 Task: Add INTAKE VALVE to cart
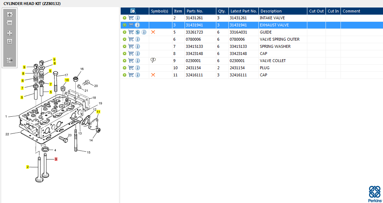pos(131,18)
